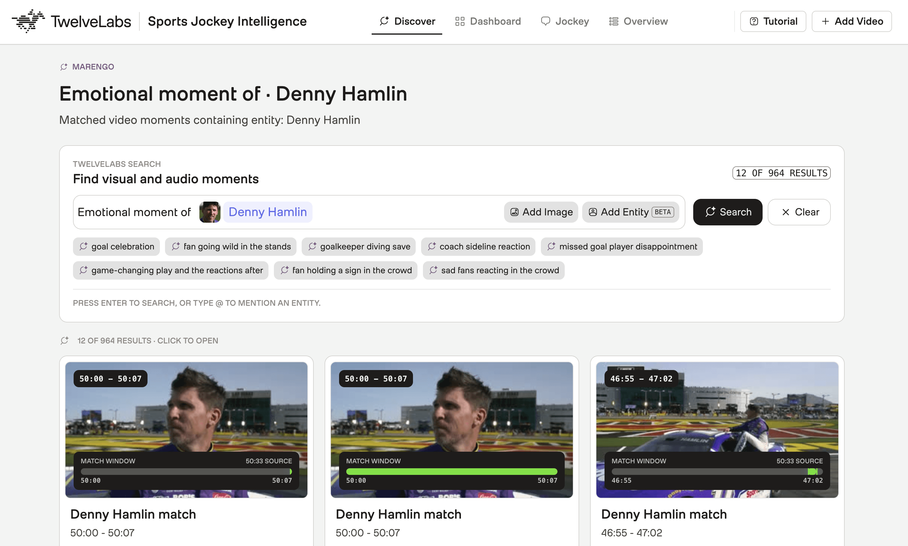Click the 'Matched video moments containing entity' subtitle

[x=210, y=120]
